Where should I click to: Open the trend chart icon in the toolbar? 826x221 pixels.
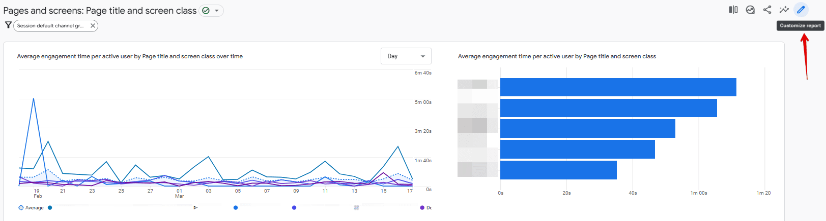750,10
